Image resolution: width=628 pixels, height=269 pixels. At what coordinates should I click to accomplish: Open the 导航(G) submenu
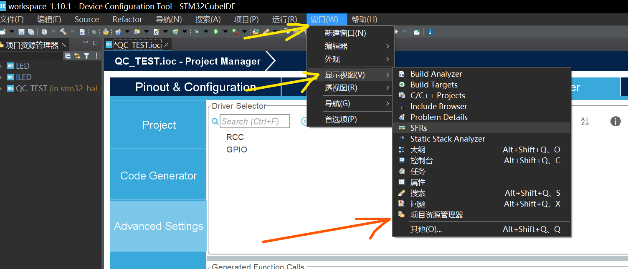(x=350, y=104)
